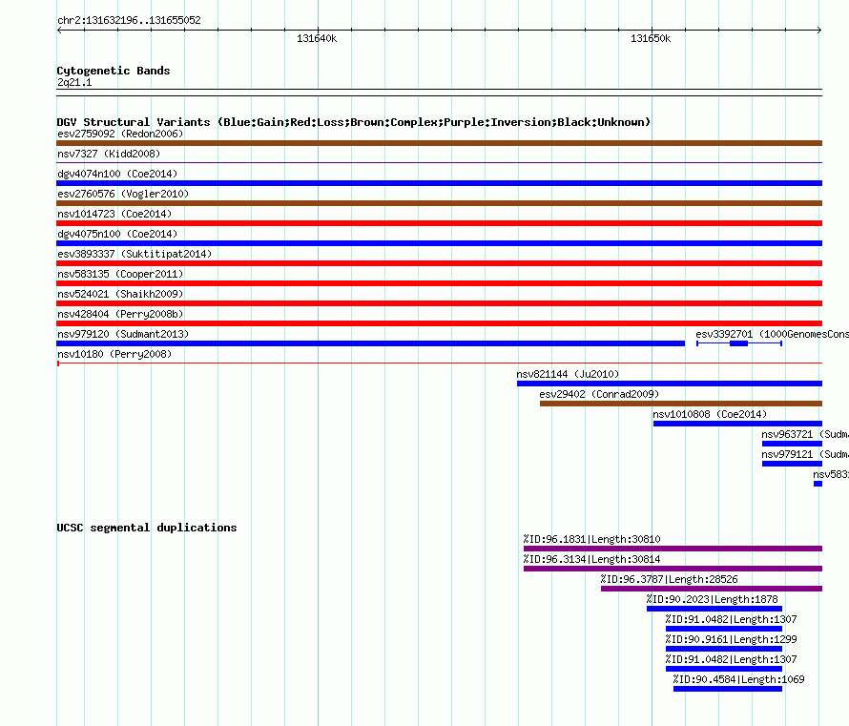Viewport: 849px width, 726px height.
Task: Click the nsv979120 (Sudmant2013) blue bar
Action: tap(370, 343)
